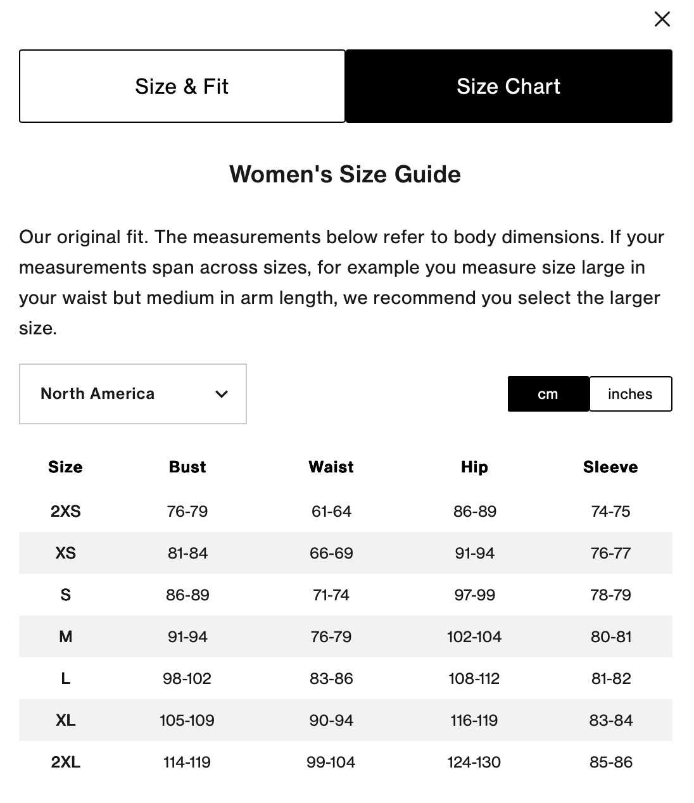Click the 2XL bust measurement 114-119
Image resolution: width=694 pixels, height=803 pixels.
click(x=187, y=762)
